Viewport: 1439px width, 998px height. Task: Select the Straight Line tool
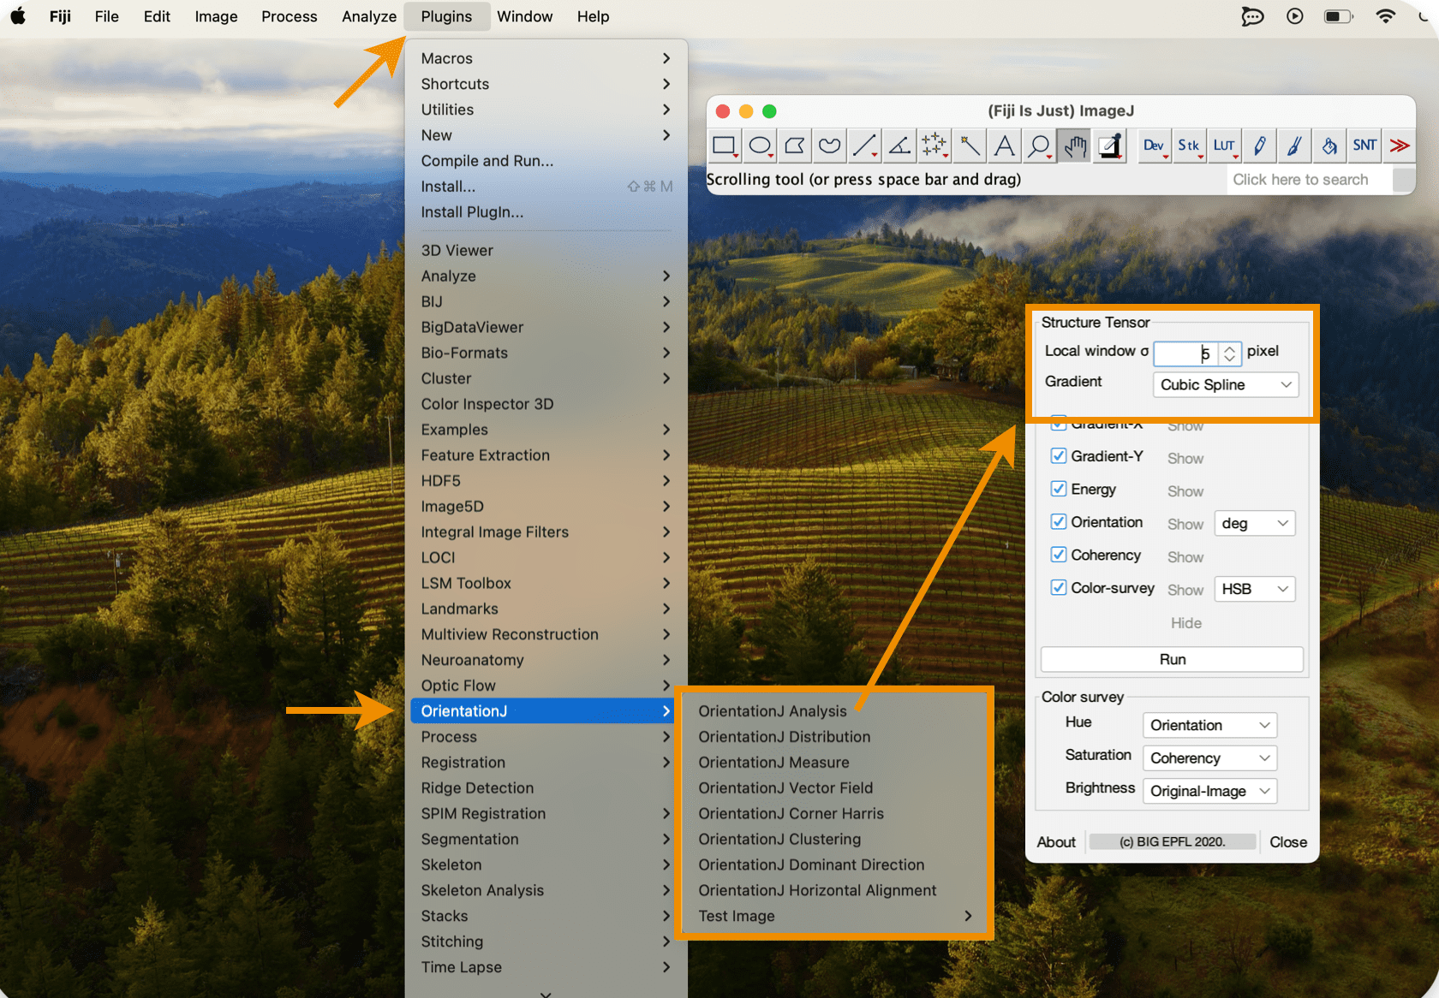click(x=865, y=146)
